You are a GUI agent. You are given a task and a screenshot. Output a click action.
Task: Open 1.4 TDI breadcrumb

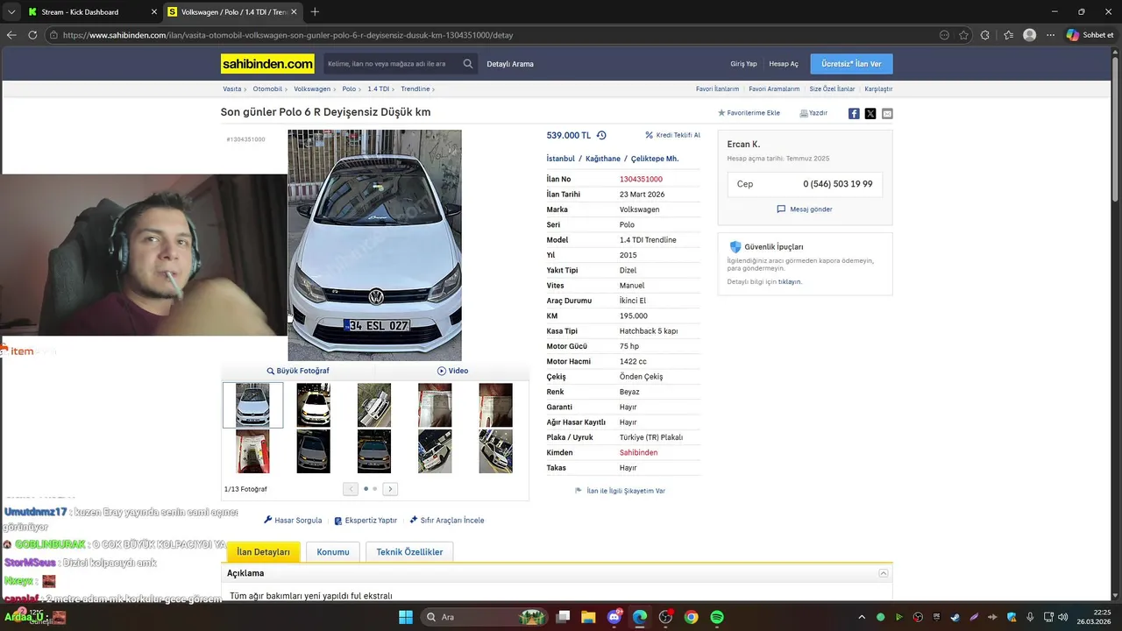click(379, 89)
